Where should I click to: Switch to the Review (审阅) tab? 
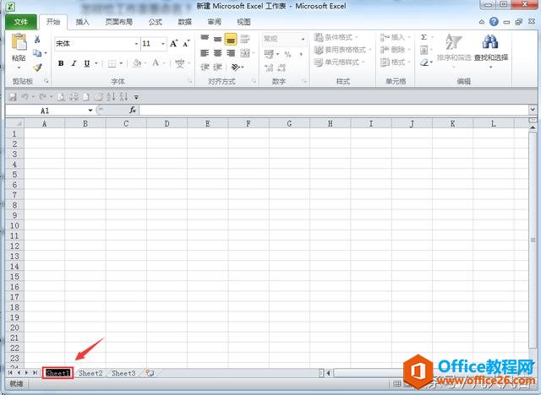pyautogui.click(x=214, y=22)
